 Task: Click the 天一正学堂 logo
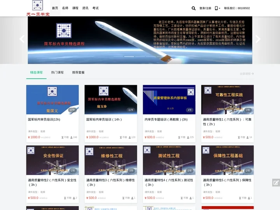[x=37, y=8]
